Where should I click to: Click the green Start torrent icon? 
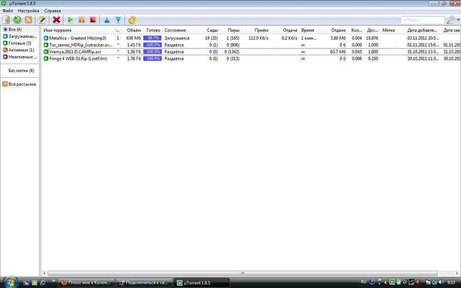(x=70, y=20)
